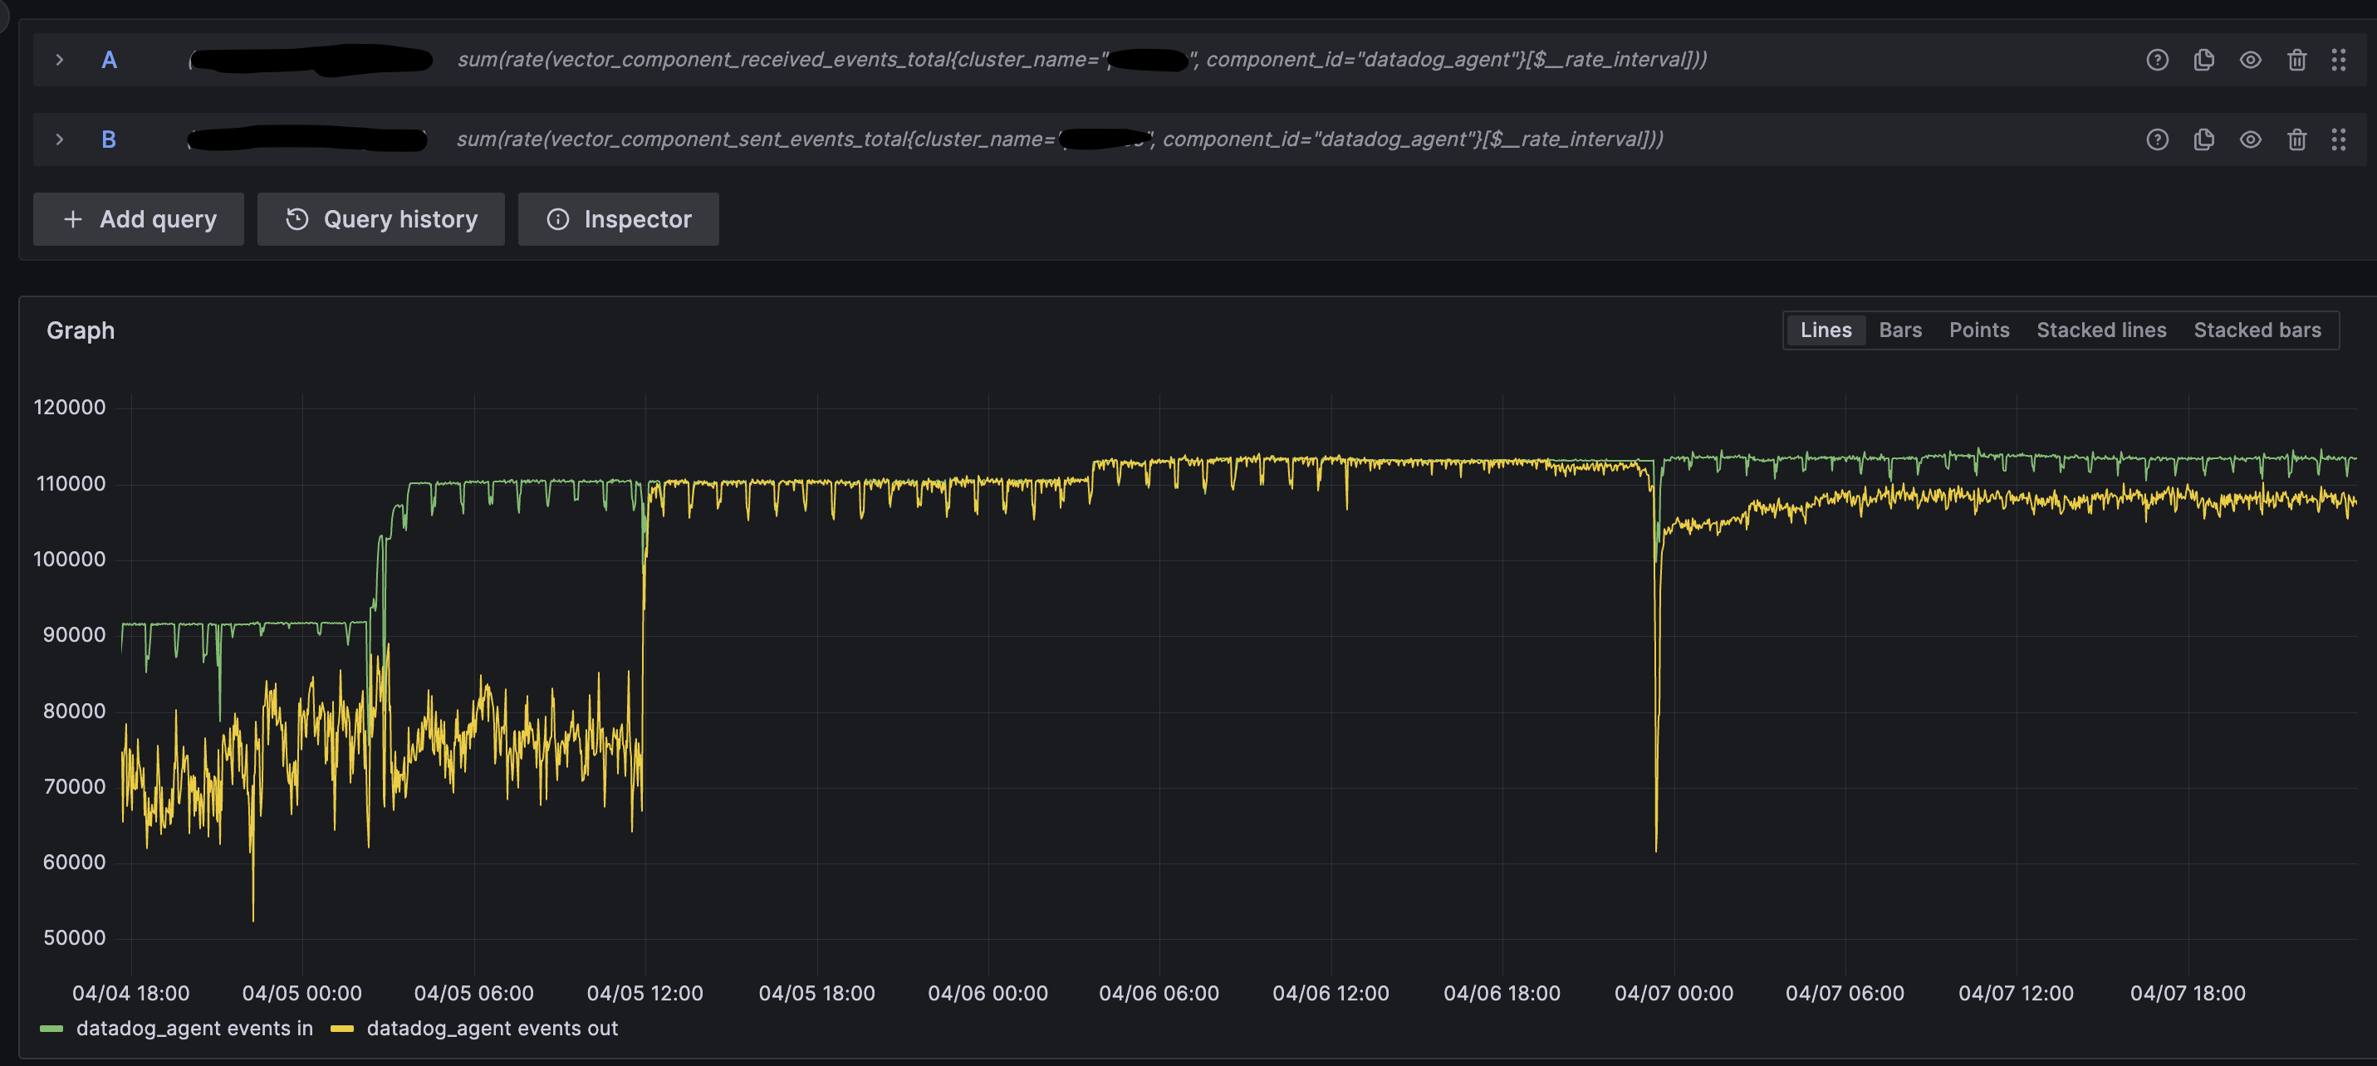Screen dimensions: 2377x1066
Task: Grab the drag handle icon of query B
Action: pos(2340,139)
